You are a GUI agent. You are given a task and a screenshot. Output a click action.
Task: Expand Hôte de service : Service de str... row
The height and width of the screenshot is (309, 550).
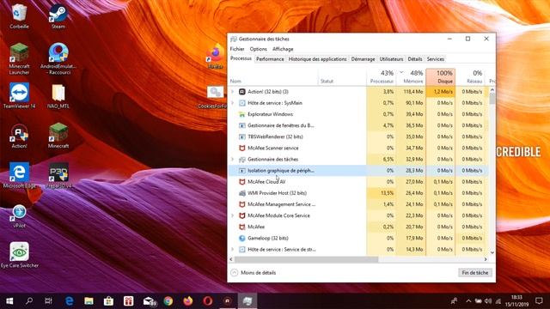point(232,249)
